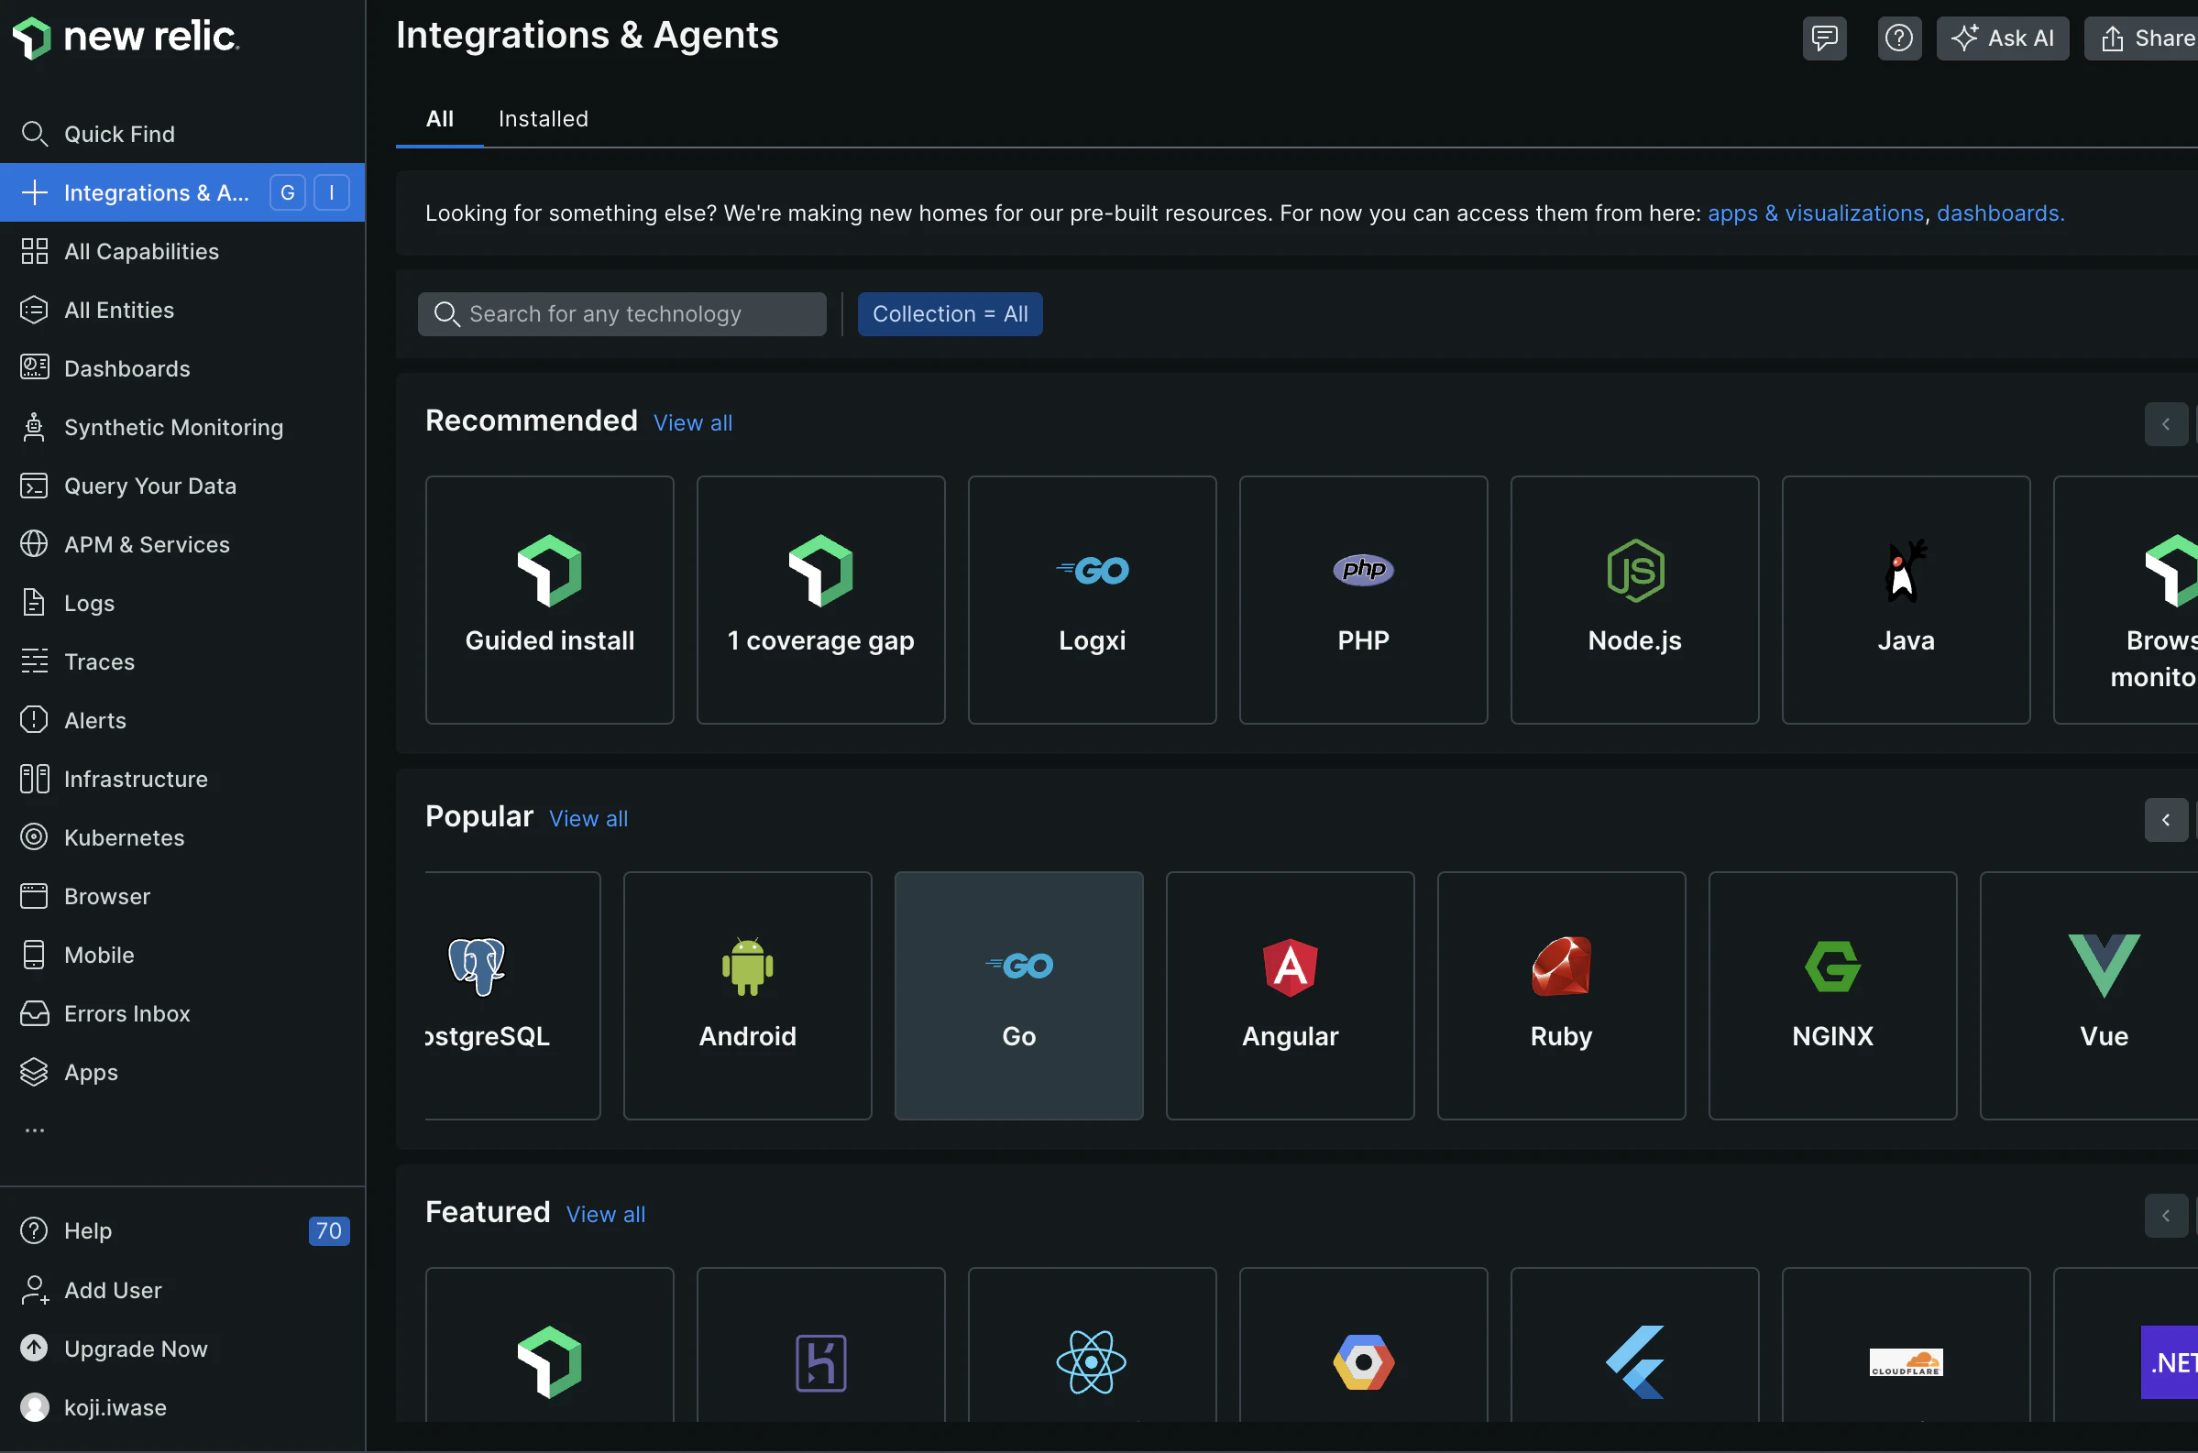2198x1453 pixels.
Task: View all Recommended integrations
Action: click(693, 422)
